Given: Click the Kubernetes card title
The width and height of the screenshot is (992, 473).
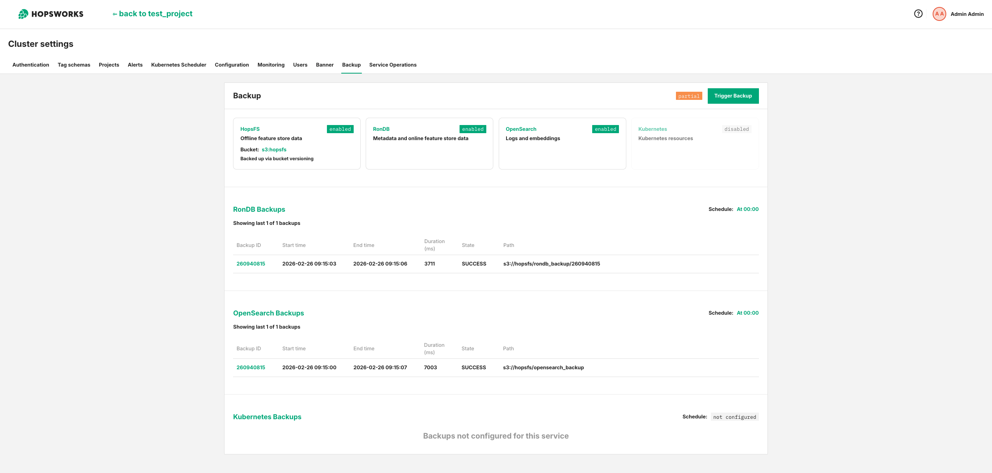Looking at the screenshot, I should click(x=653, y=129).
